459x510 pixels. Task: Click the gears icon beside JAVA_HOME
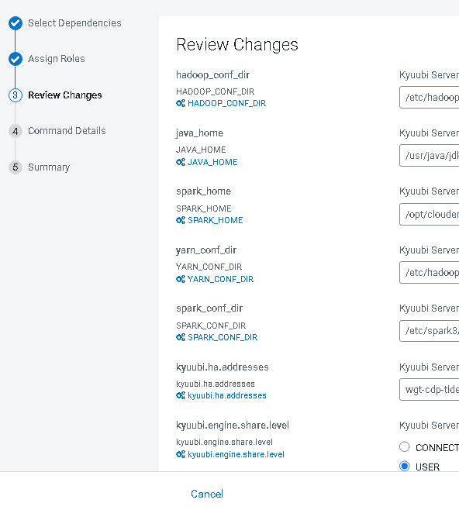point(181,162)
